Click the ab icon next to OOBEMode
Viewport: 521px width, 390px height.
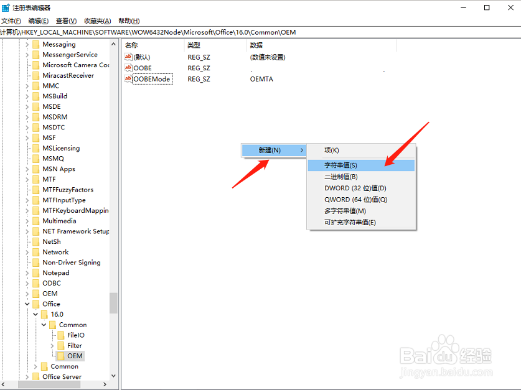tap(129, 79)
